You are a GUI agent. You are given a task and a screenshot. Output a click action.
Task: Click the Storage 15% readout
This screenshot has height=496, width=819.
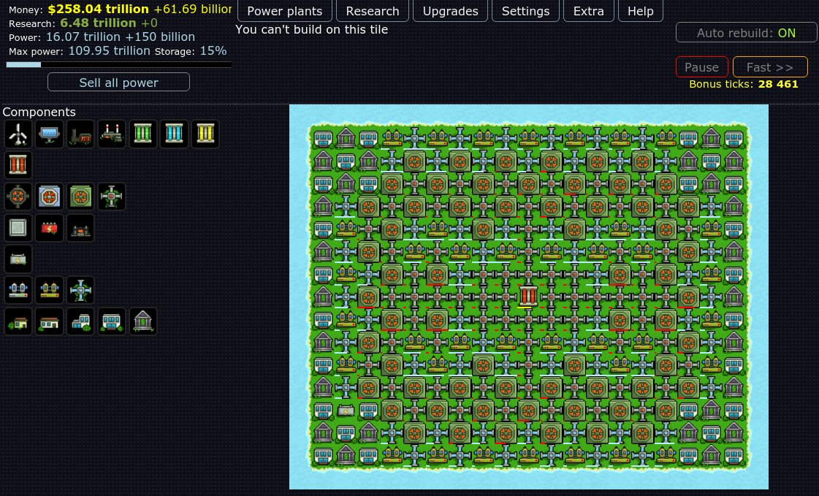(191, 51)
